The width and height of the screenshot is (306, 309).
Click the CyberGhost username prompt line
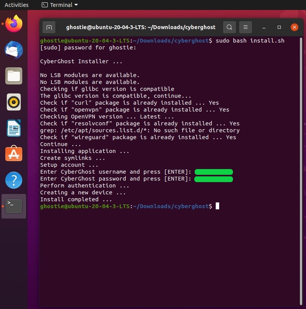[x=137, y=172]
